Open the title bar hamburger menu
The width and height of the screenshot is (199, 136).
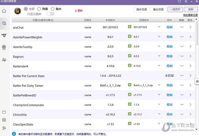186,1
